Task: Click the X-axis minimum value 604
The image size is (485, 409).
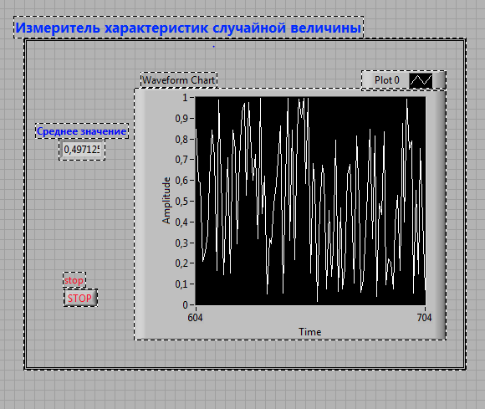Action: pyautogui.click(x=195, y=318)
